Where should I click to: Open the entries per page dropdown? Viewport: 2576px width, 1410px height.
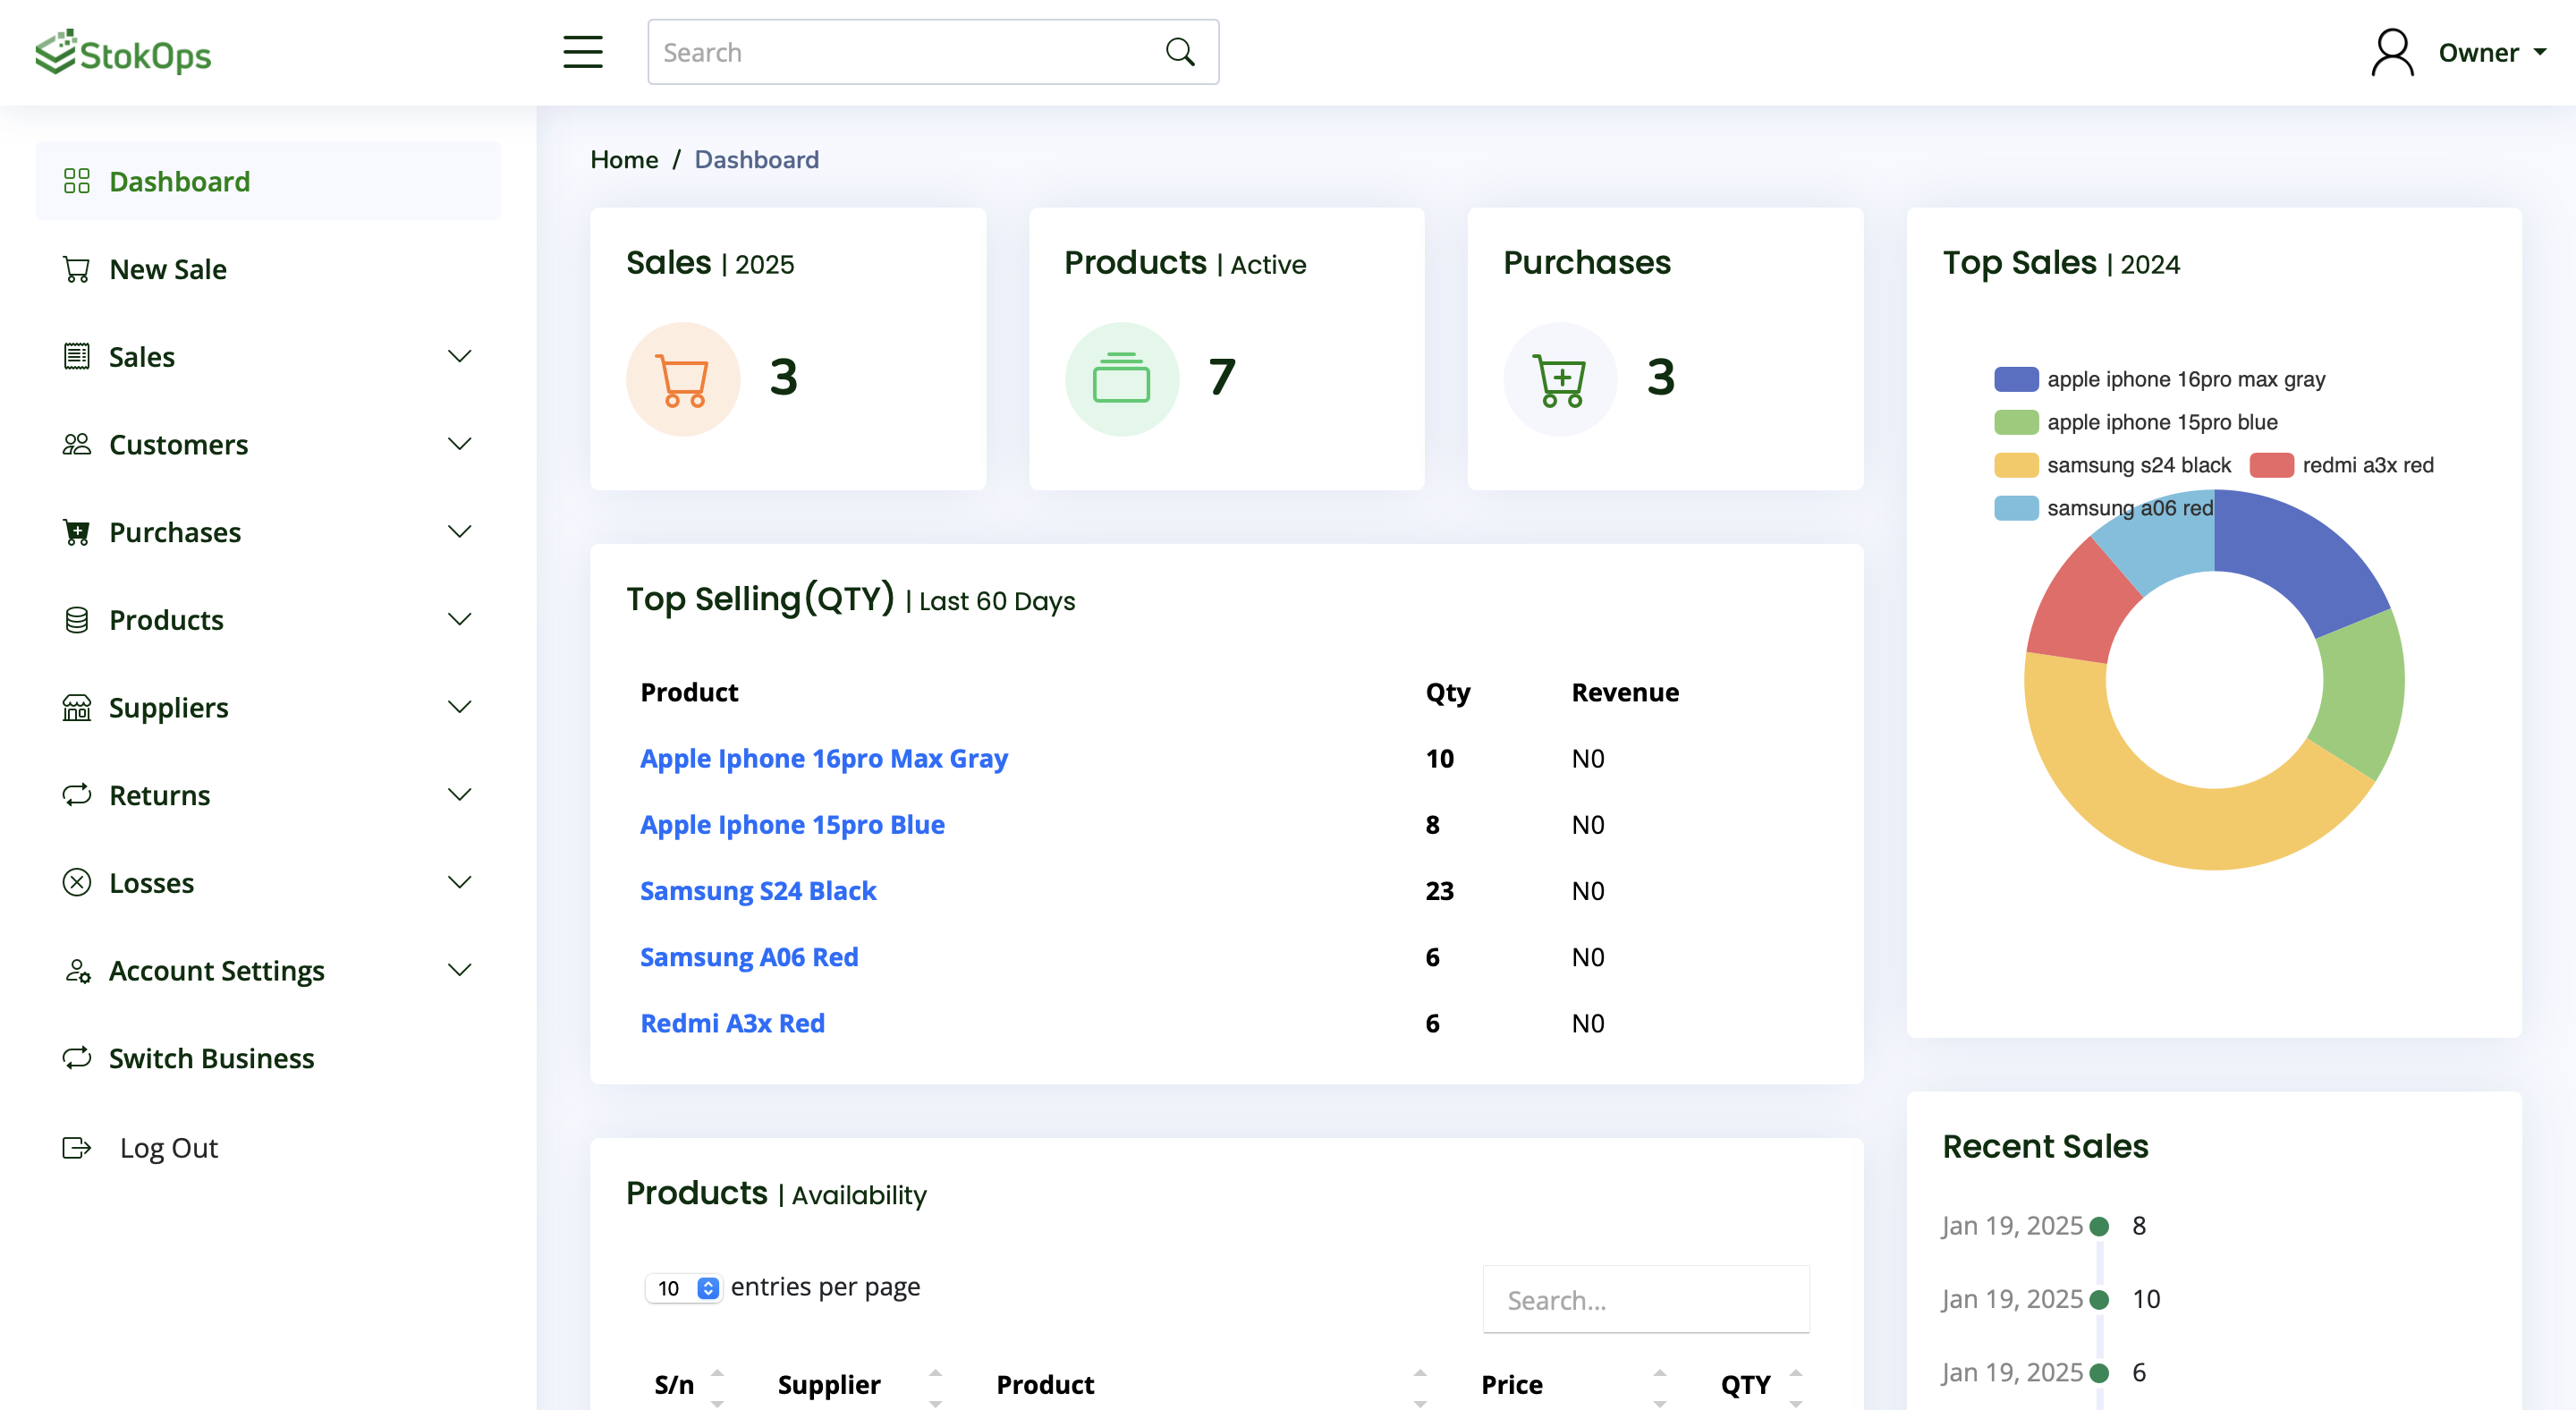[x=683, y=1288]
